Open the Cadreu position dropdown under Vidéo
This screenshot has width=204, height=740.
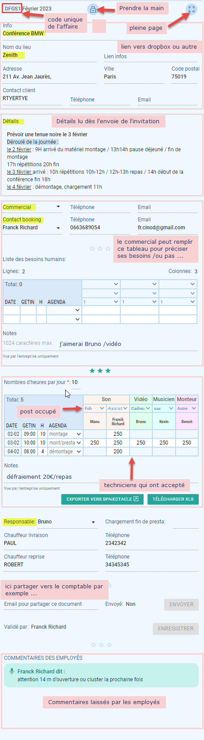(x=141, y=408)
